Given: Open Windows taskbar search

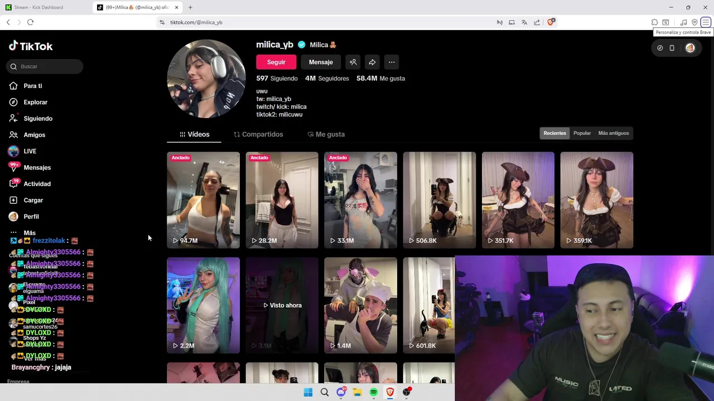Looking at the screenshot, I should click(x=324, y=392).
